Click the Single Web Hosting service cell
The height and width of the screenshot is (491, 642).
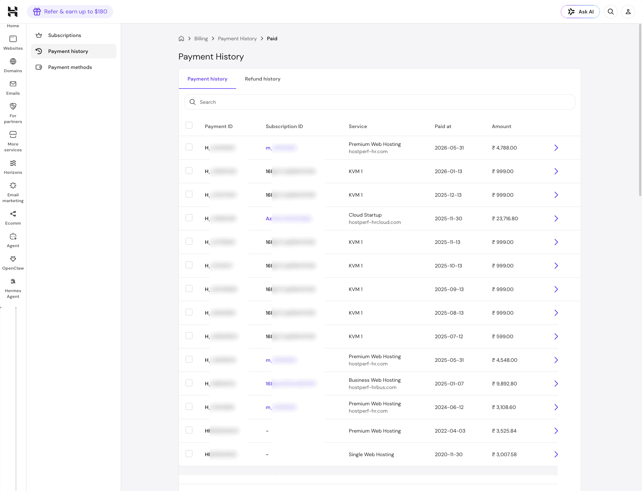point(371,454)
